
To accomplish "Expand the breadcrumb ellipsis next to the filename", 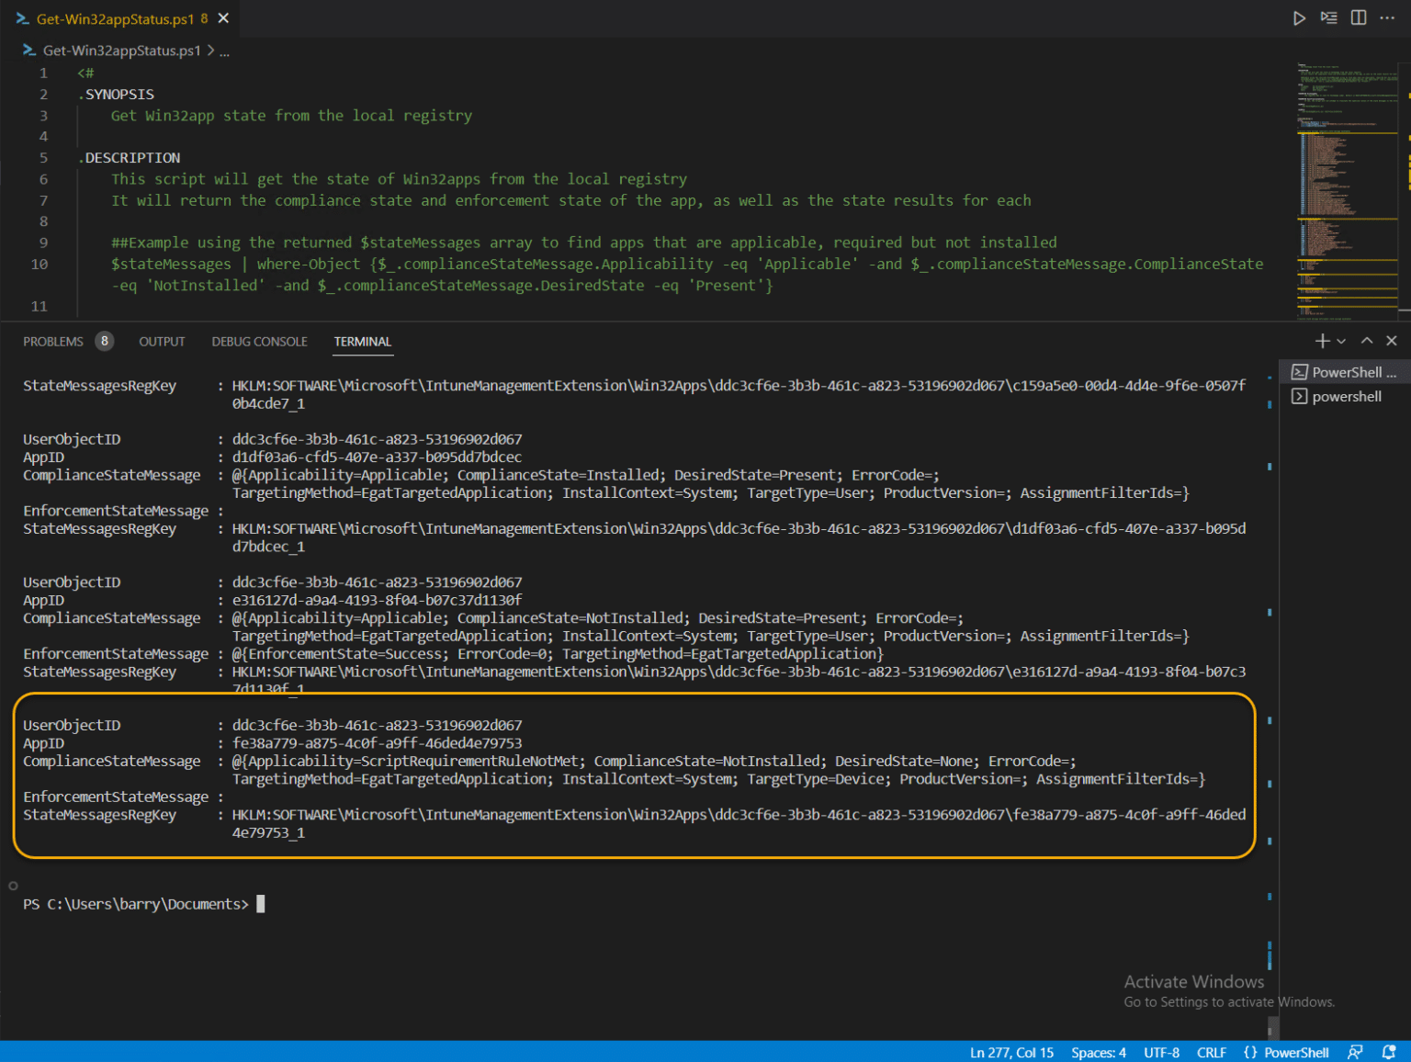I will [224, 51].
